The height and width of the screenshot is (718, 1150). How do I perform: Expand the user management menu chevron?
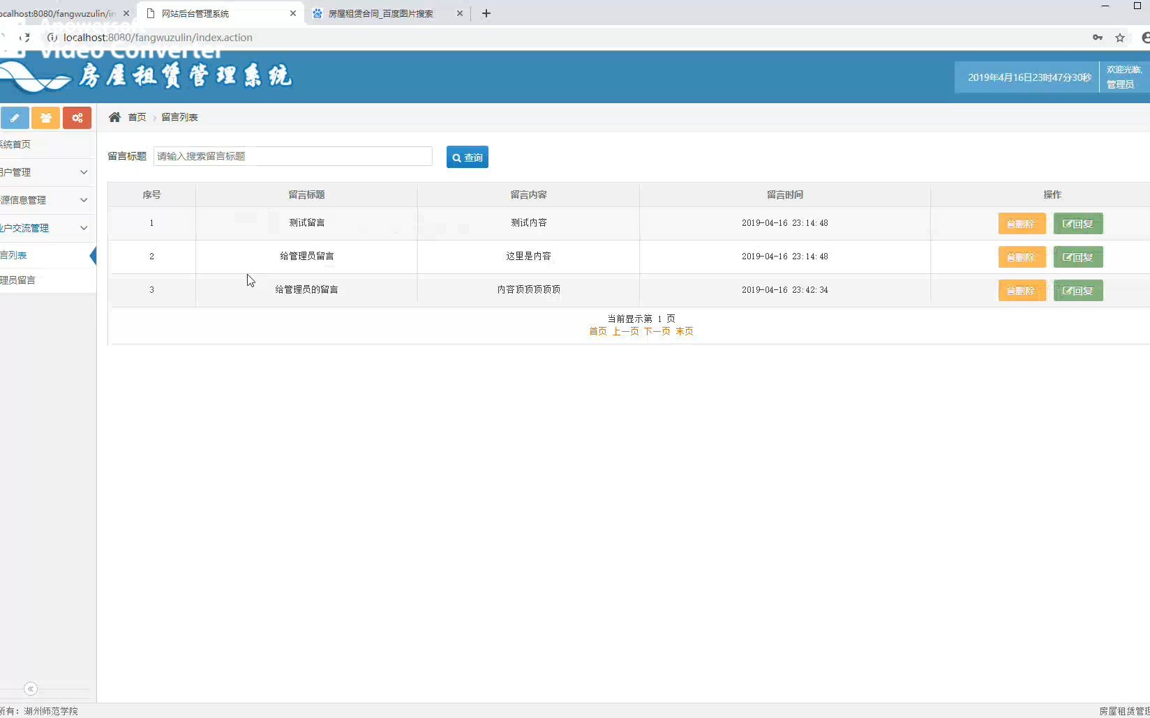pos(84,172)
